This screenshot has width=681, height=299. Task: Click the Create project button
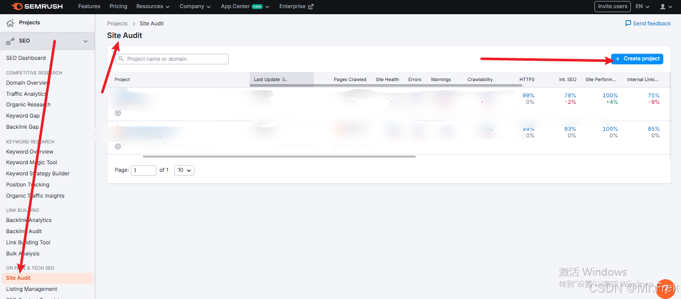click(636, 59)
